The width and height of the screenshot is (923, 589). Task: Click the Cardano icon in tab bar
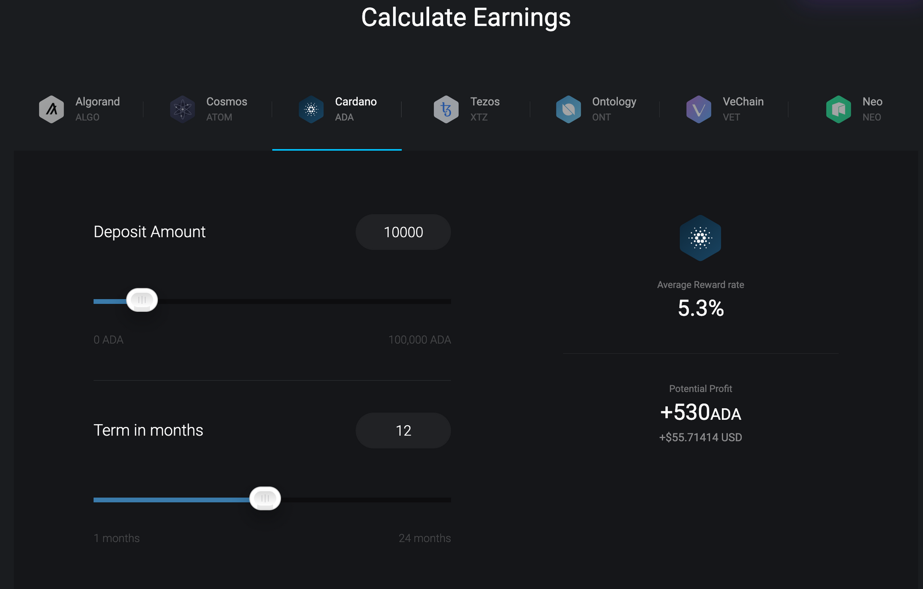tap(311, 109)
